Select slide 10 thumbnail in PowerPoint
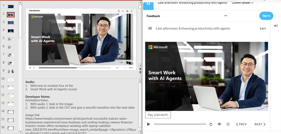Screen dimensions: 281x134 click(11, 79)
